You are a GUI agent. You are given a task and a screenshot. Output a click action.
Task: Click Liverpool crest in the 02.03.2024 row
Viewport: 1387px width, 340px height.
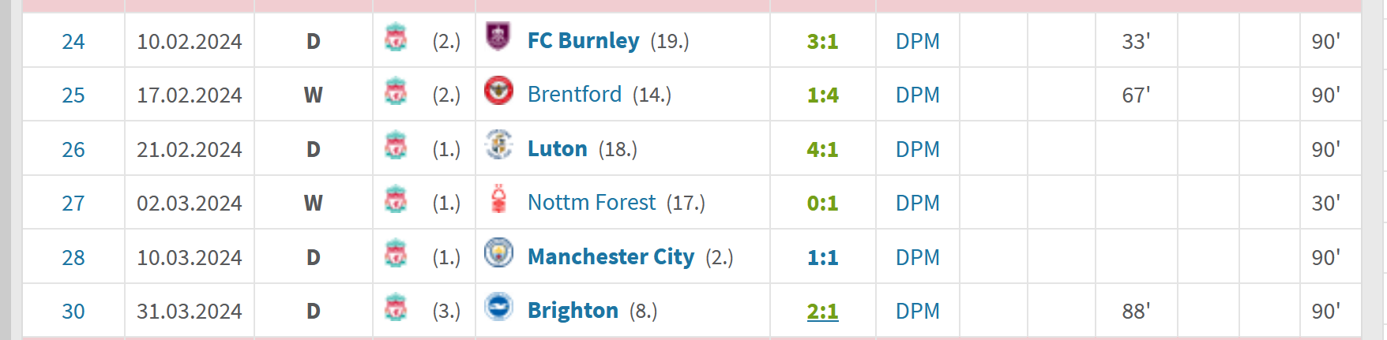[396, 200]
